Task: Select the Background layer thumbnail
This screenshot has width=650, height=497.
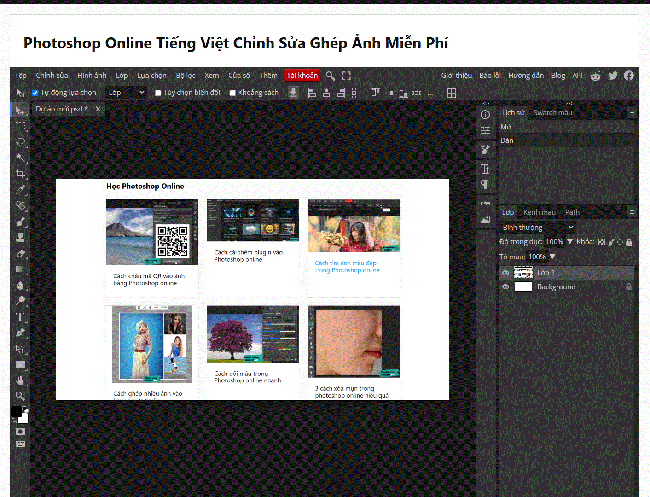Action: (x=523, y=287)
